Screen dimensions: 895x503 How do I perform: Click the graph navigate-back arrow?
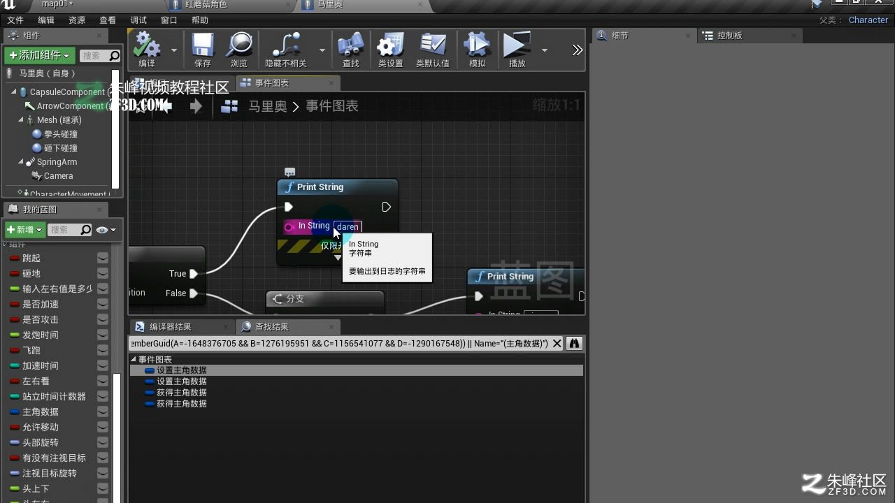[166, 106]
